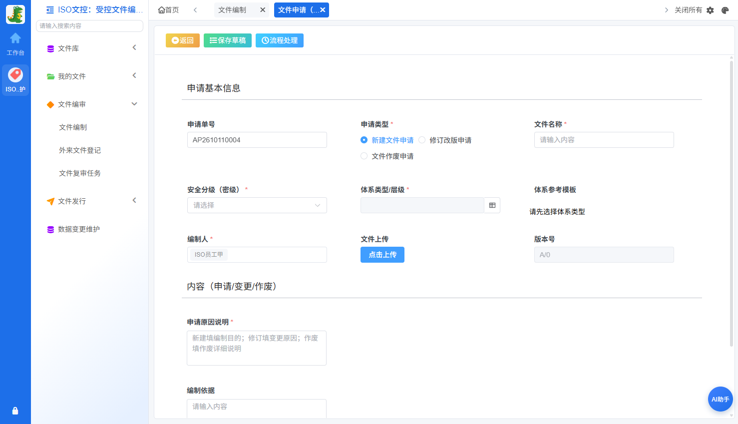Select the ISO..护 module icon
Screen dimensions: 738x424
(15, 79)
